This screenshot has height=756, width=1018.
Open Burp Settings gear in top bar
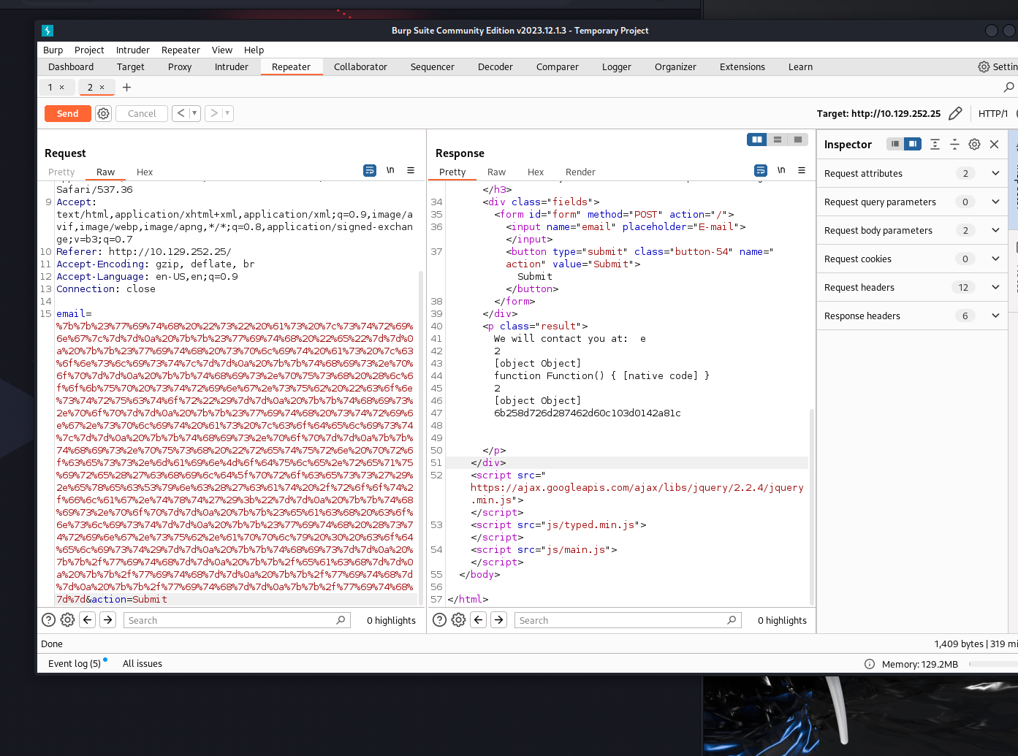point(984,66)
